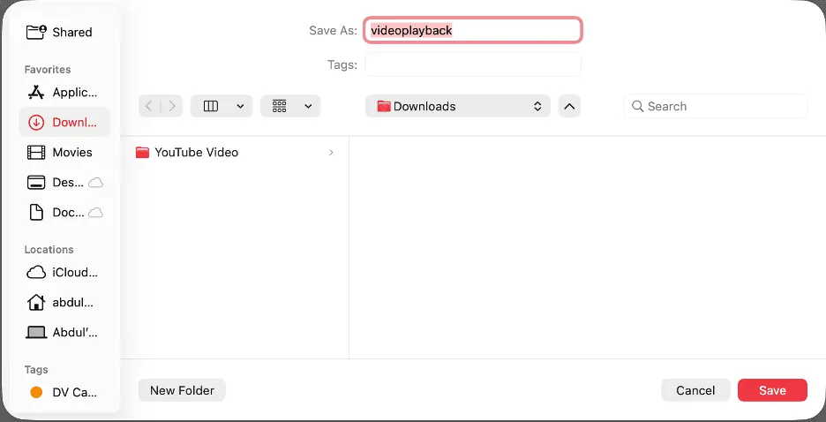Screen dimensions: 826x422
Task: Select Applications in the Favorites sidebar
Action: coord(64,93)
